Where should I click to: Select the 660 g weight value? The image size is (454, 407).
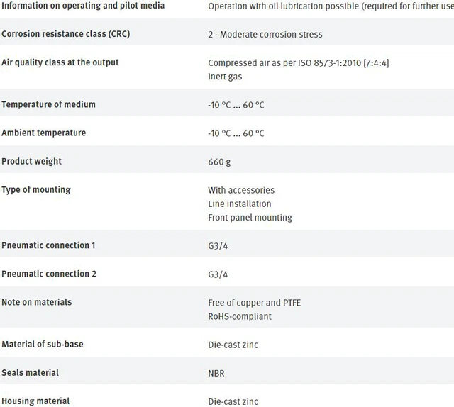tap(219, 162)
